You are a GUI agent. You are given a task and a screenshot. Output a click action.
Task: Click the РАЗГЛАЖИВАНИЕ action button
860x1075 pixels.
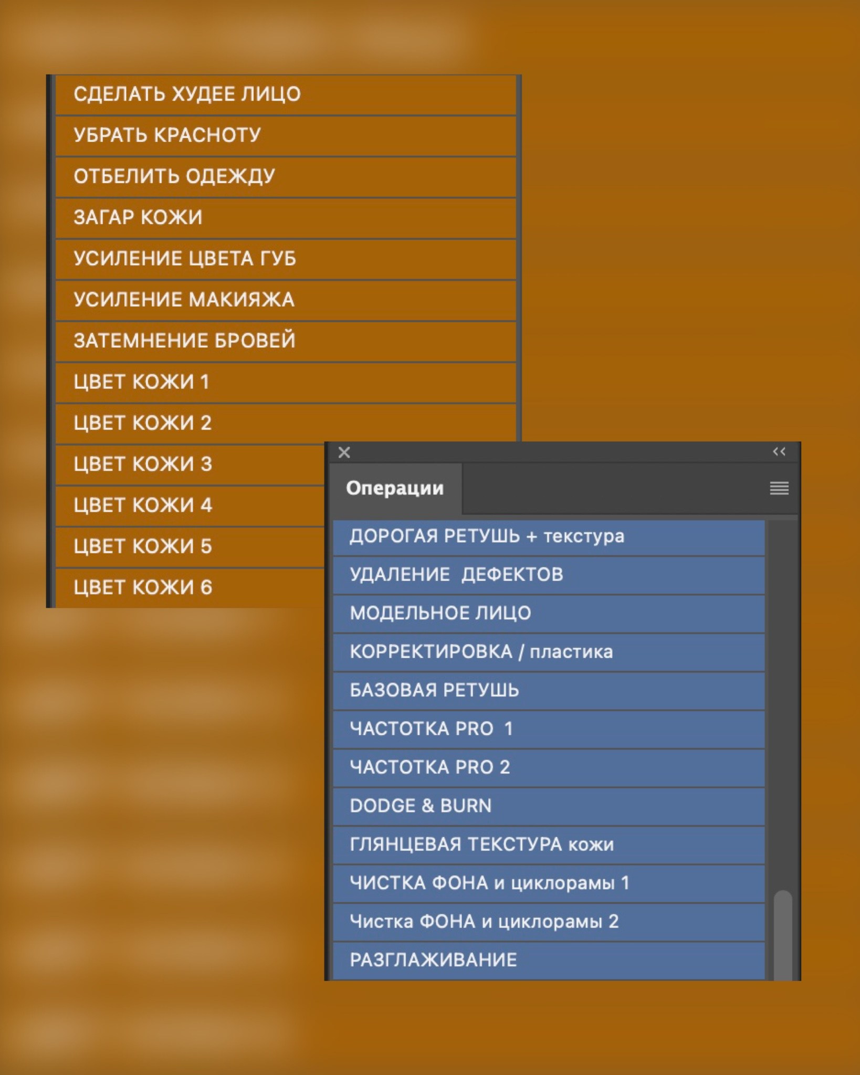click(x=548, y=960)
